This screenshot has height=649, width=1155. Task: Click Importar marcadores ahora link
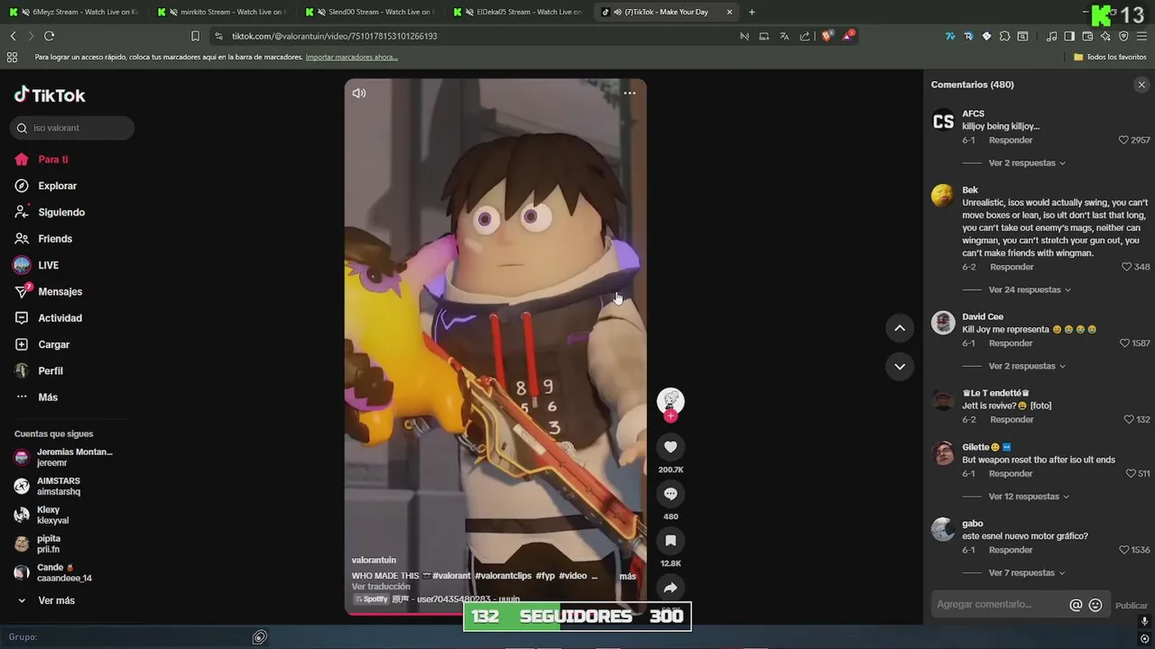(x=352, y=57)
